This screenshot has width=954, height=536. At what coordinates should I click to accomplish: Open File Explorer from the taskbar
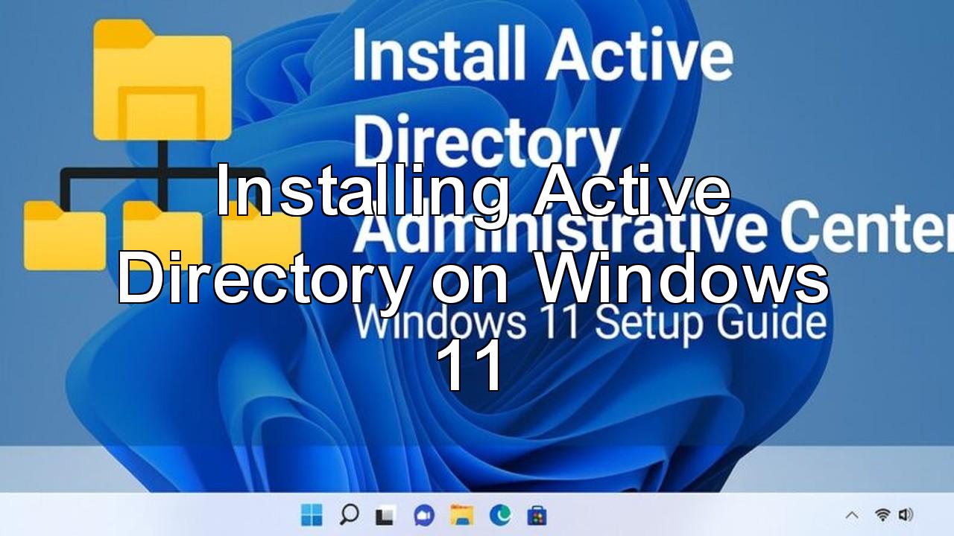click(462, 514)
